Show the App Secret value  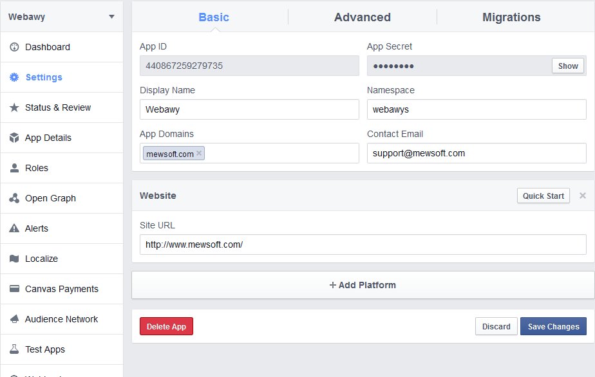[x=568, y=66]
